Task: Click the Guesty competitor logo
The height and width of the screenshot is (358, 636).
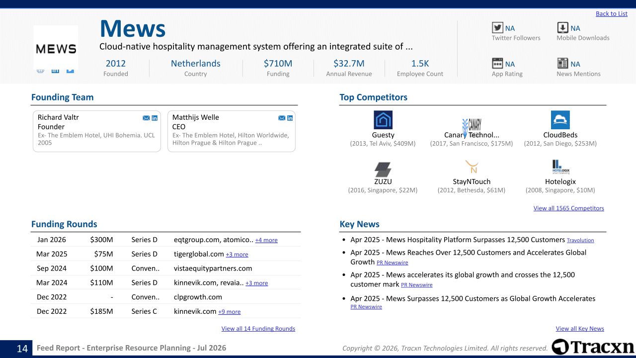Action: (383, 120)
